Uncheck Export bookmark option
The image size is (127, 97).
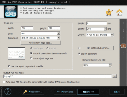79,54
